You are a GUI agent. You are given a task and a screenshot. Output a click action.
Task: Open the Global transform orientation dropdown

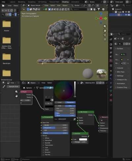[x=77, y=6]
